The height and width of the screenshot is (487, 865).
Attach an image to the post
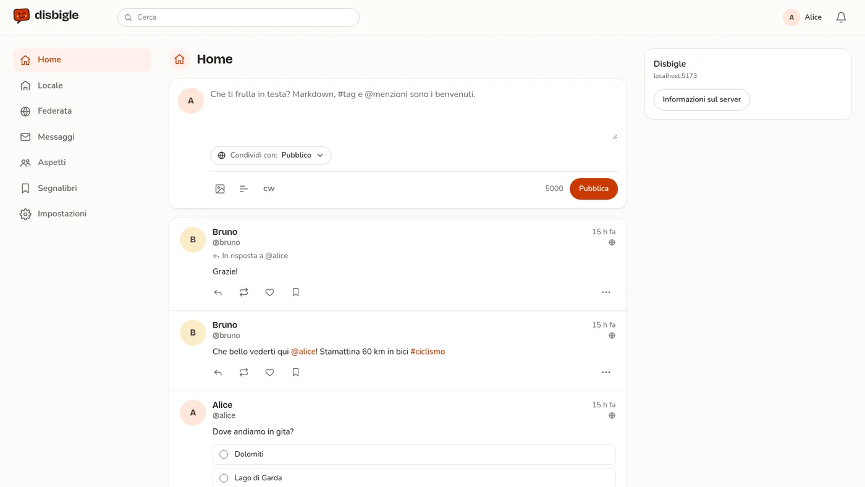[220, 188]
